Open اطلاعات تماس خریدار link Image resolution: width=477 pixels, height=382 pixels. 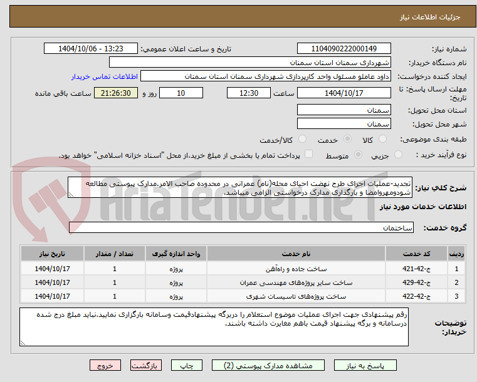[105, 76]
